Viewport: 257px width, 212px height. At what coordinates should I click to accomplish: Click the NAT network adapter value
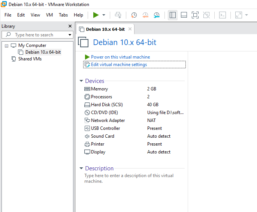[x=151, y=120]
